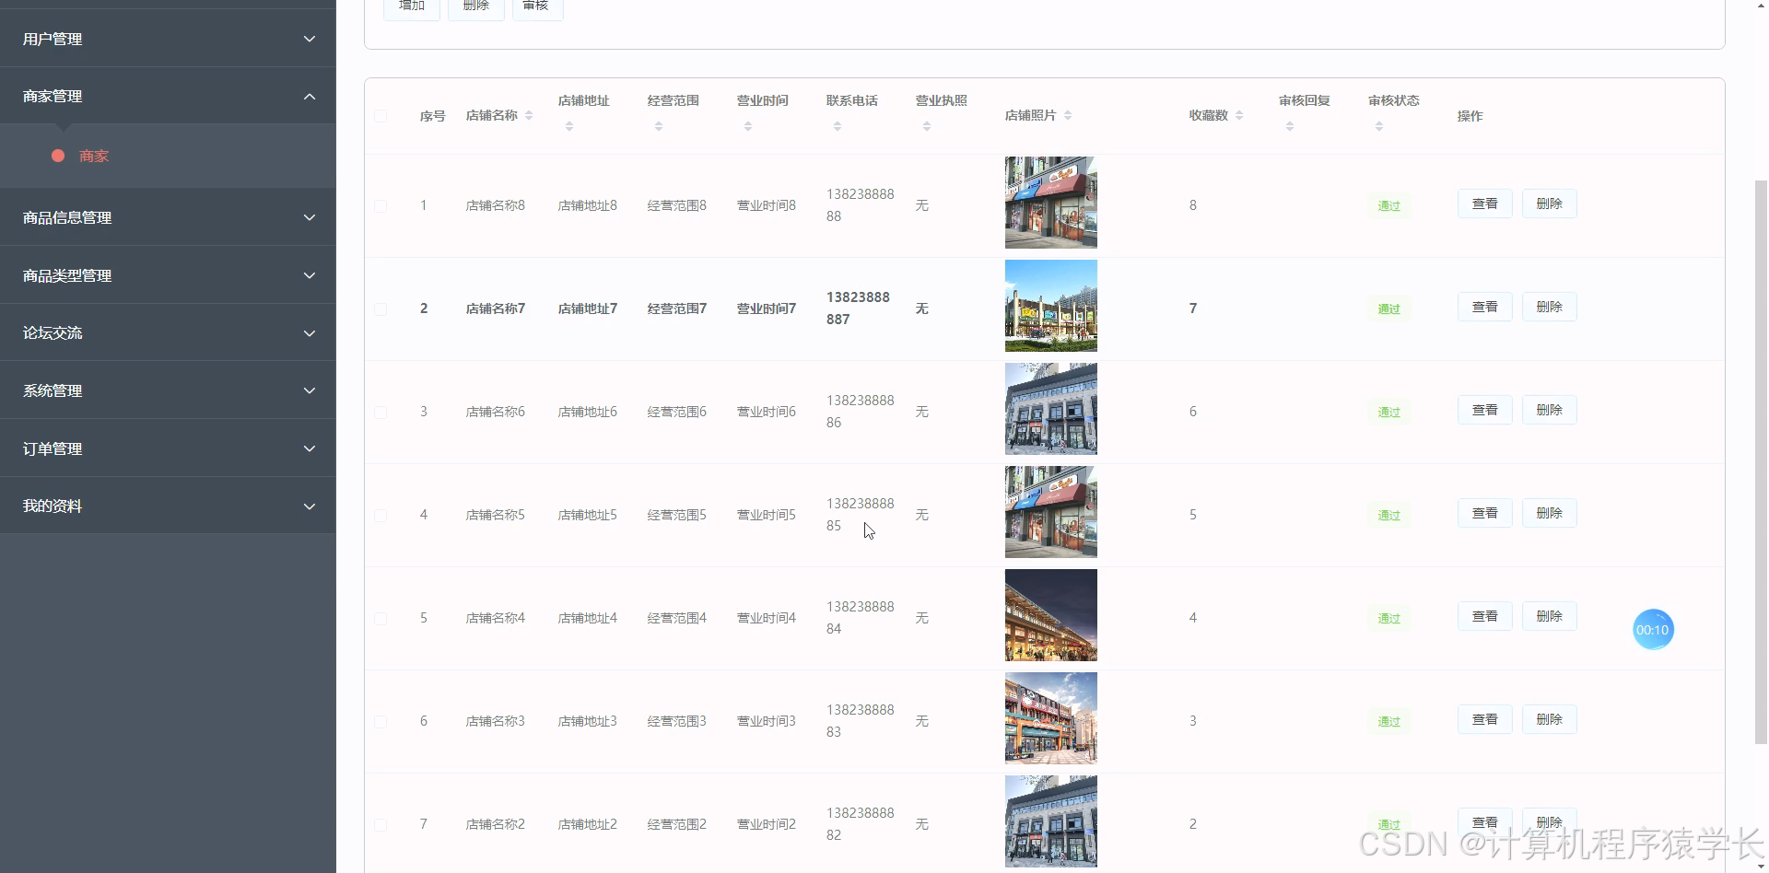Check the select-all checkbox in table header
Screen dimensions: 1769x873
[382, 115]
